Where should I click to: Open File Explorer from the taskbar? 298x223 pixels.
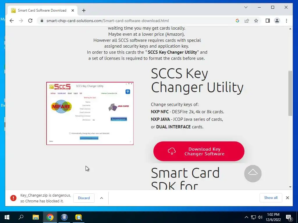(x=36, y=217)
